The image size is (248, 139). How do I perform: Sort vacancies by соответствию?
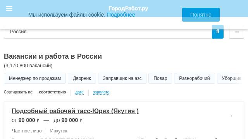pyautogui.click(x=52, y=92)
